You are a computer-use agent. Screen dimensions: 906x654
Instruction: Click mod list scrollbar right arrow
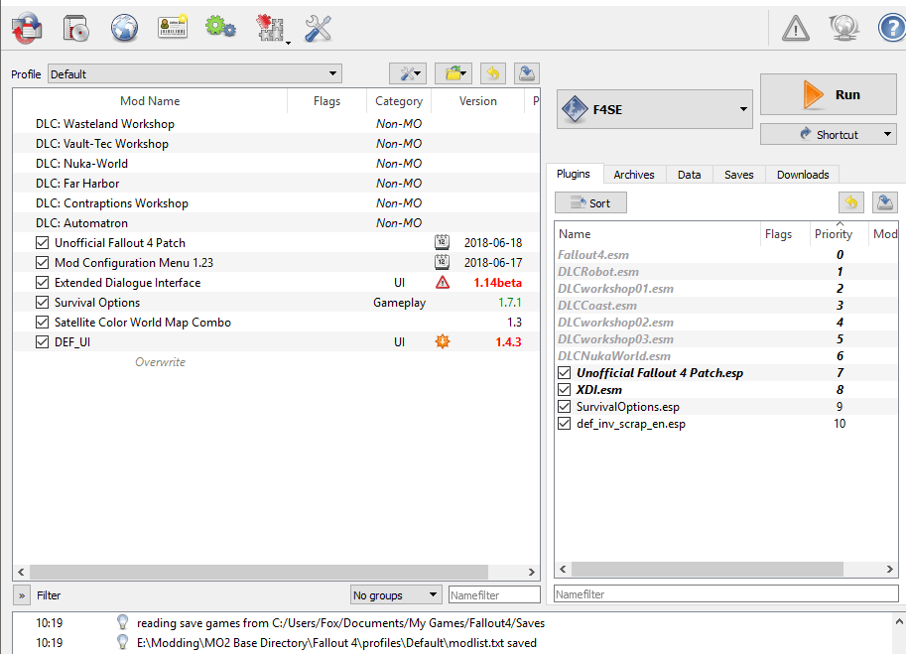(532, 572)
